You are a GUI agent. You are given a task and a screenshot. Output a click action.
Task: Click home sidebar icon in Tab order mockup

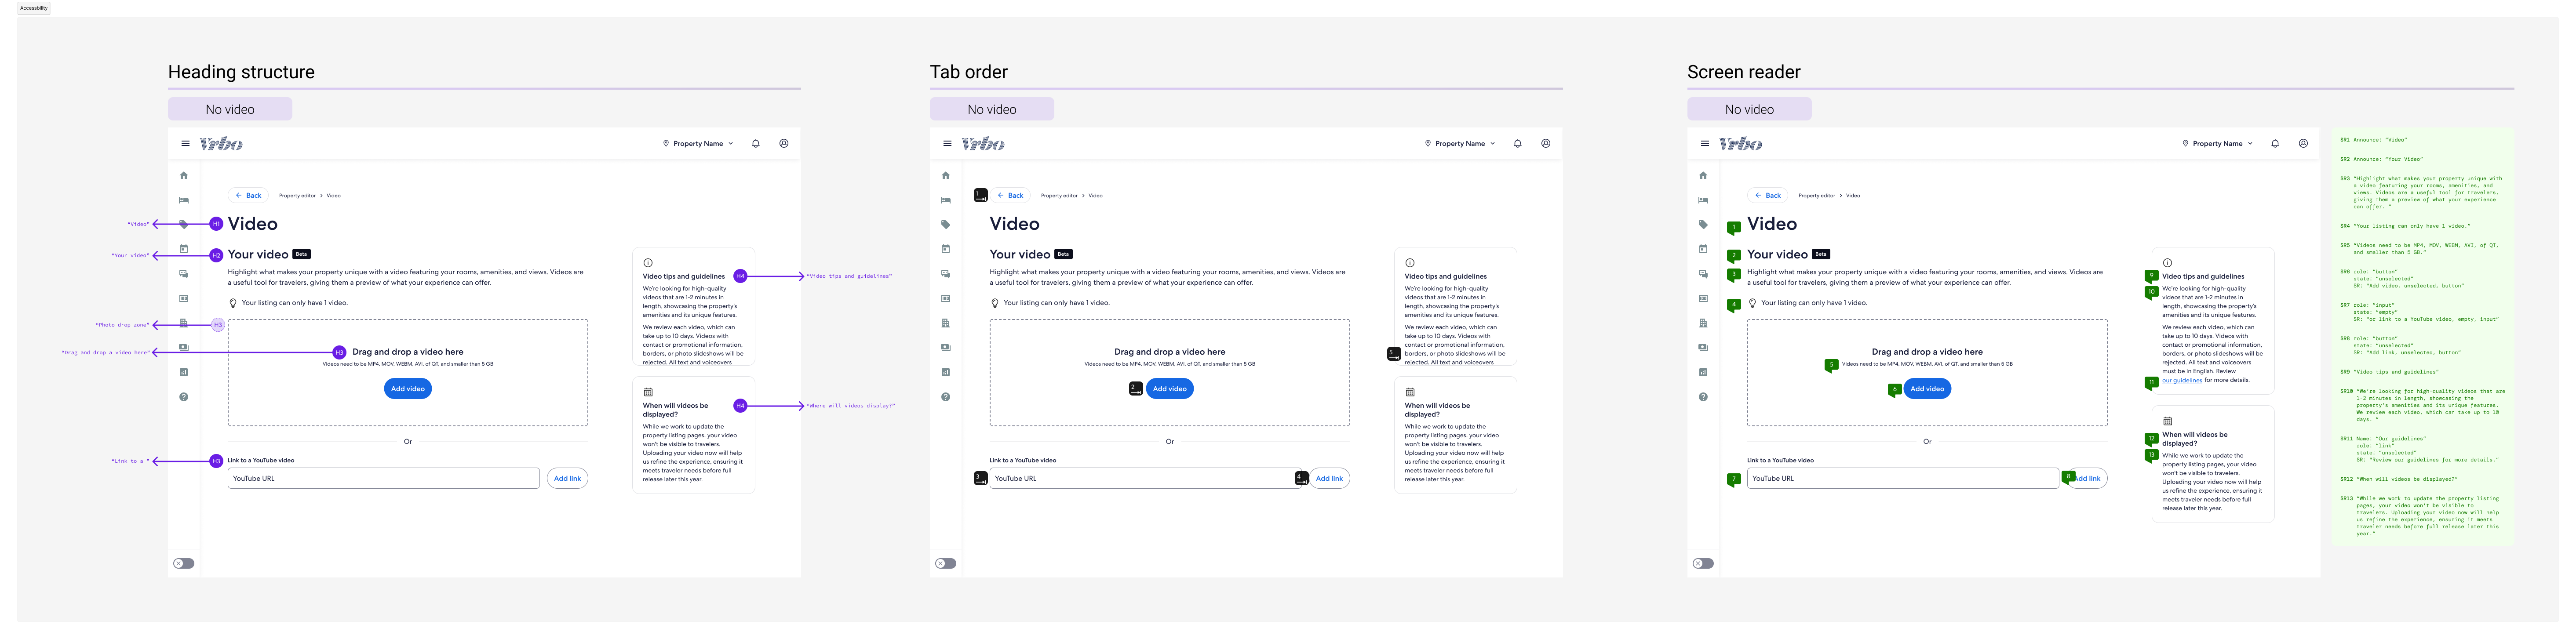pos(946,175)
